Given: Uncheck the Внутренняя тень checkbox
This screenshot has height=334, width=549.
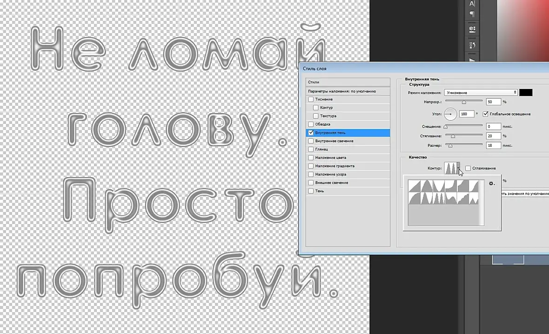Looking at the screenshot, I should (x=311, y=132).
